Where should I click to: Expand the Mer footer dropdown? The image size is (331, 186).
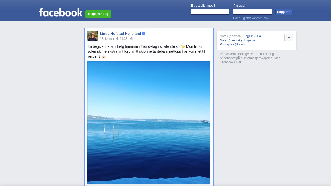[x=278, y=58]
